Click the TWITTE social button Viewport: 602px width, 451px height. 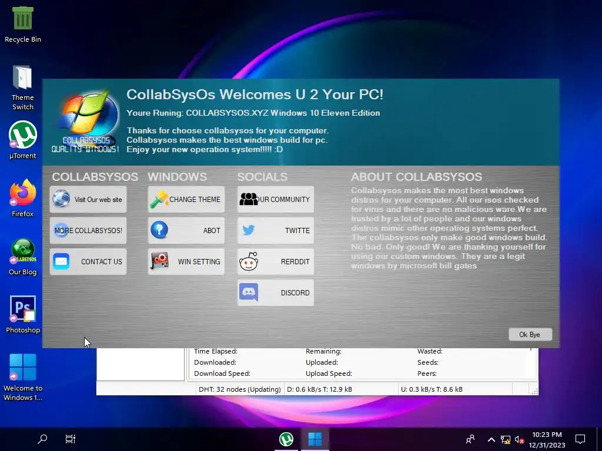click(276, 230)
